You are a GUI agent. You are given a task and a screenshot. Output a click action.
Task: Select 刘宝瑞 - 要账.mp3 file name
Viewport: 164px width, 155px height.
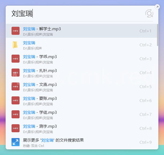40,99
